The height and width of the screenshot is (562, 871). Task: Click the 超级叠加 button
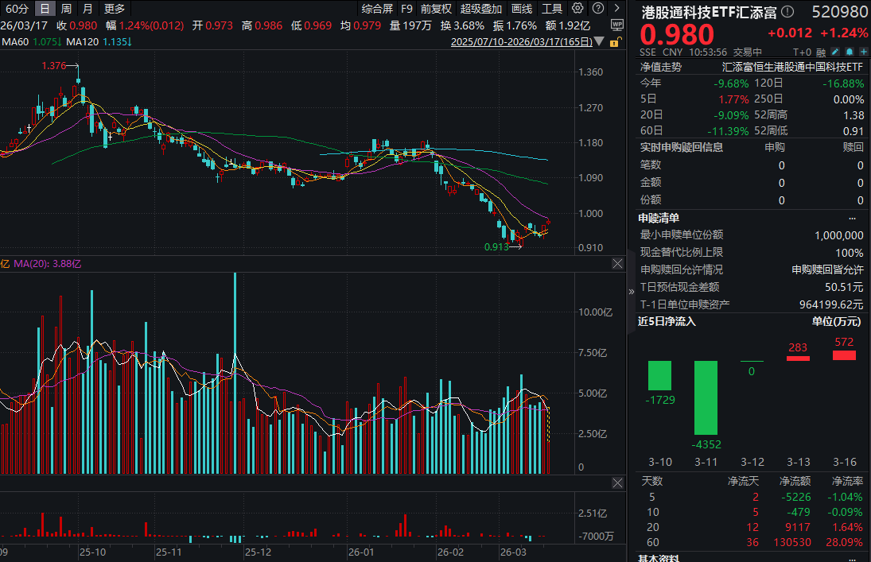coord(480,9)
